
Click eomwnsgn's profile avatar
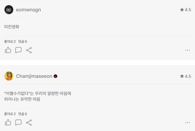click(9, 10)
